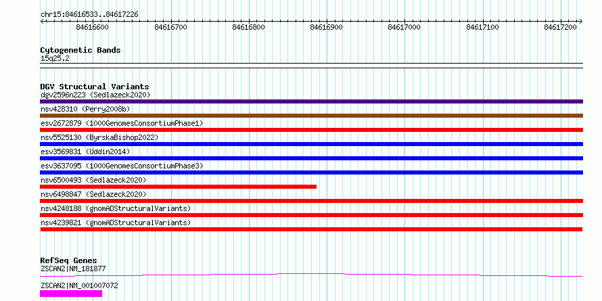The image size is (602, 301).
Task: Click the left arrowhead of the ruler
Action: (42, 21)
